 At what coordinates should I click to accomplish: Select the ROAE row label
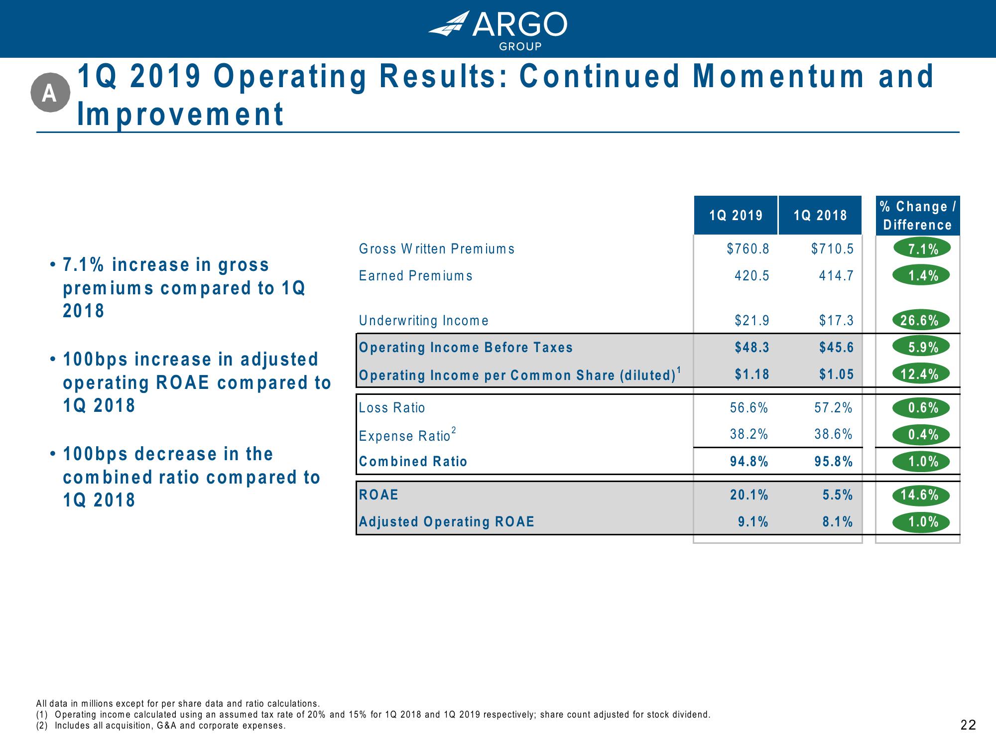click(378, 495)
